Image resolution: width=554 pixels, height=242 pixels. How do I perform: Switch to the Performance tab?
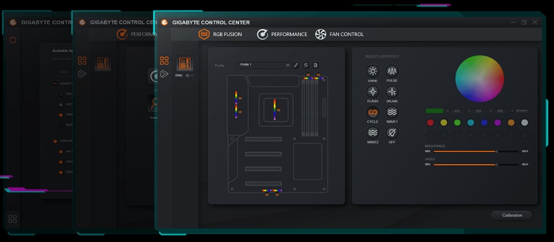coord(282,35)
